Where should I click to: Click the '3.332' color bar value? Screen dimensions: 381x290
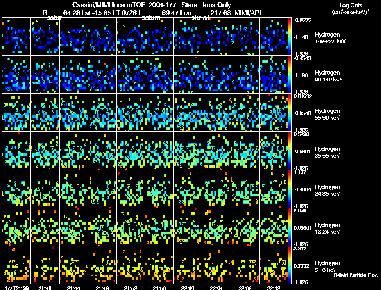pyautogui.click(x=300, y=249)
